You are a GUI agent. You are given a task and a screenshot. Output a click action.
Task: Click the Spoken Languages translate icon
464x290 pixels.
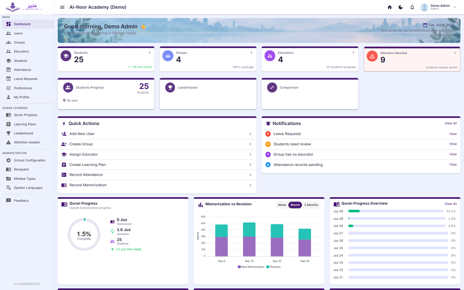point(8,188)
